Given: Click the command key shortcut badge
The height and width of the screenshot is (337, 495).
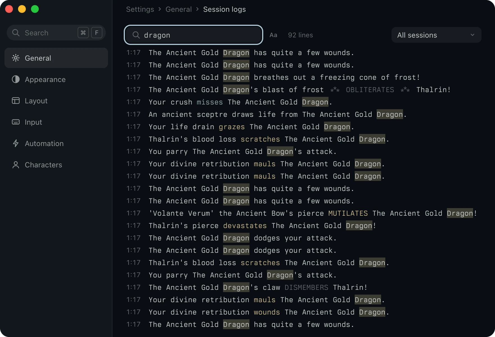Looking at the screenshot, I should point(83,33).
